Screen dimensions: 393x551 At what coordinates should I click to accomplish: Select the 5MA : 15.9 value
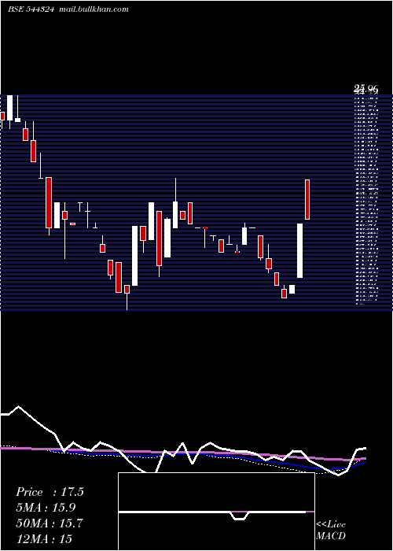pos(46,508)
